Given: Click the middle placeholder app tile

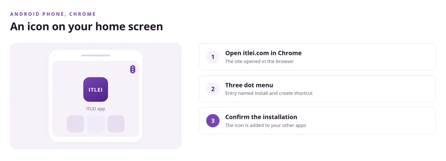Looking at the screenshot, I should click(x=96, y=124).
